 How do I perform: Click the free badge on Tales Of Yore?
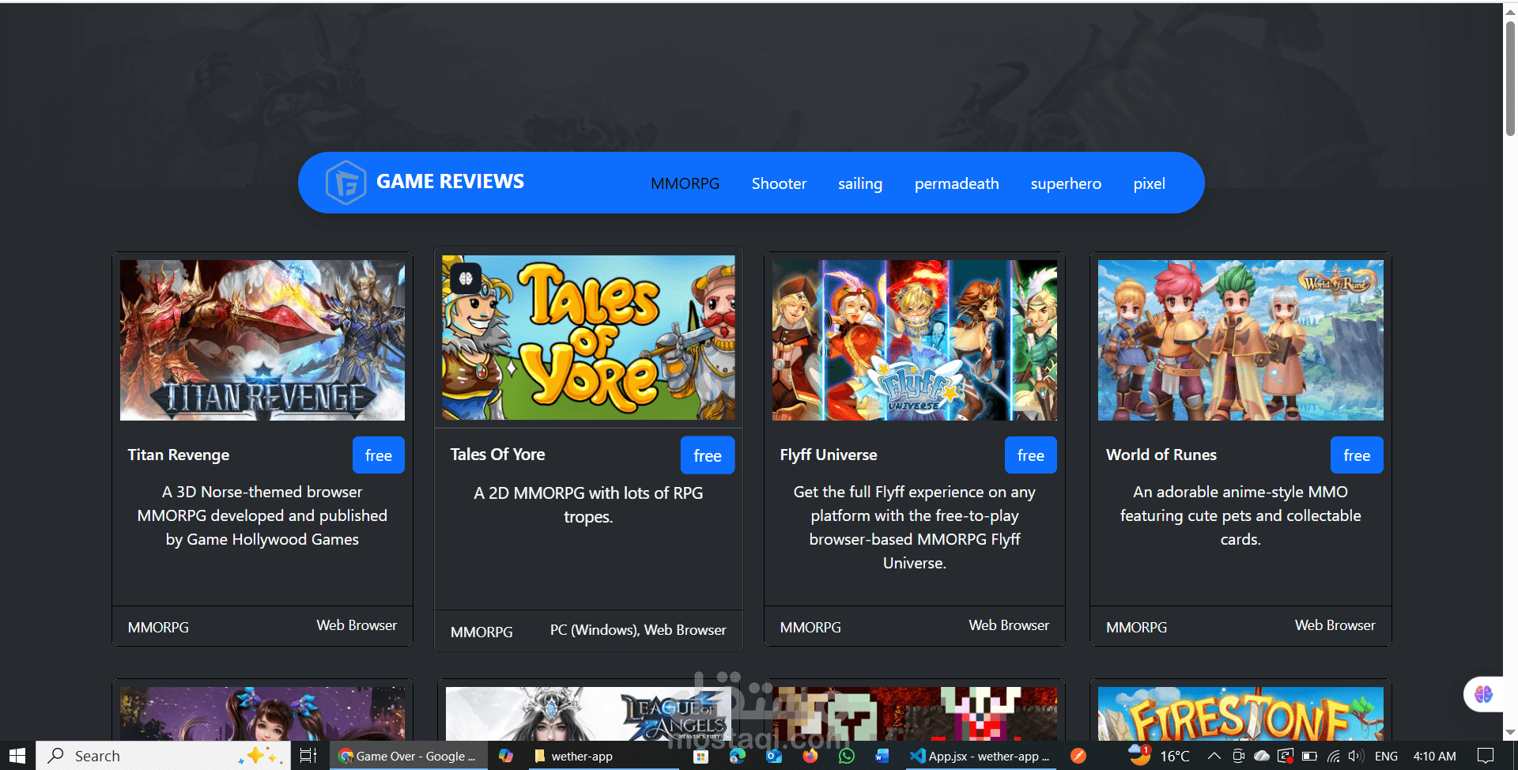pyautogui.click(x=708, y=455)
